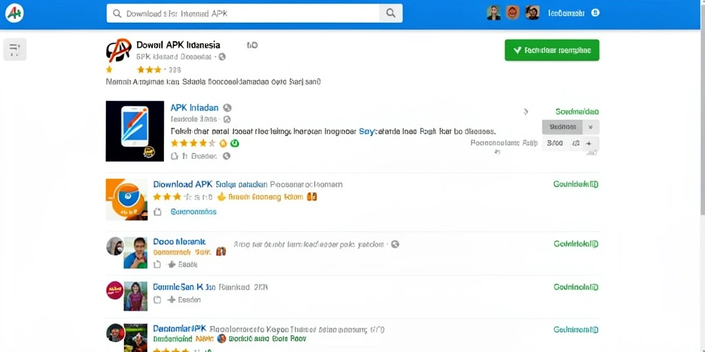705x352 pixels.
Task: Click green link on the Dooo result row
Action: [576, 244]
